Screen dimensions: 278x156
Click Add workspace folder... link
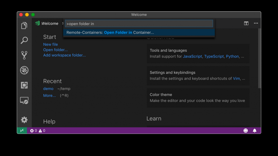pyautogui.click(x=64, y=55)
